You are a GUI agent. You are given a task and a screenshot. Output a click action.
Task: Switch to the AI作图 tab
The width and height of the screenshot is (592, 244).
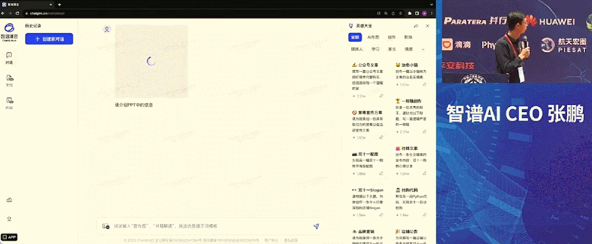pyautogui.click(x=373, y=37)
